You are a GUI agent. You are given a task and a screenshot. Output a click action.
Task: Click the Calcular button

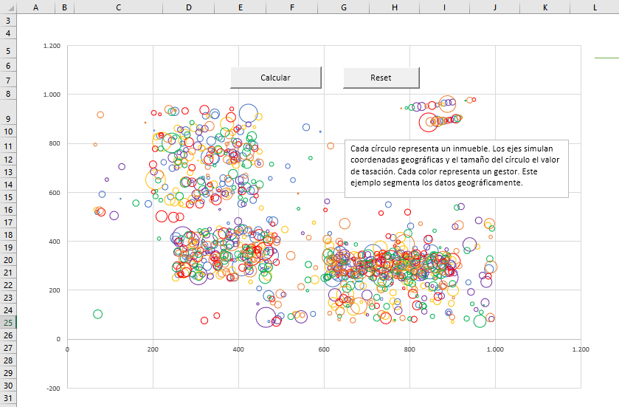tap(275, 78)
